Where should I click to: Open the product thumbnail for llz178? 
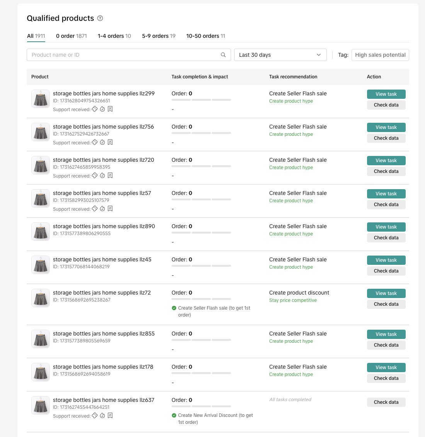[x=40, y=372]
